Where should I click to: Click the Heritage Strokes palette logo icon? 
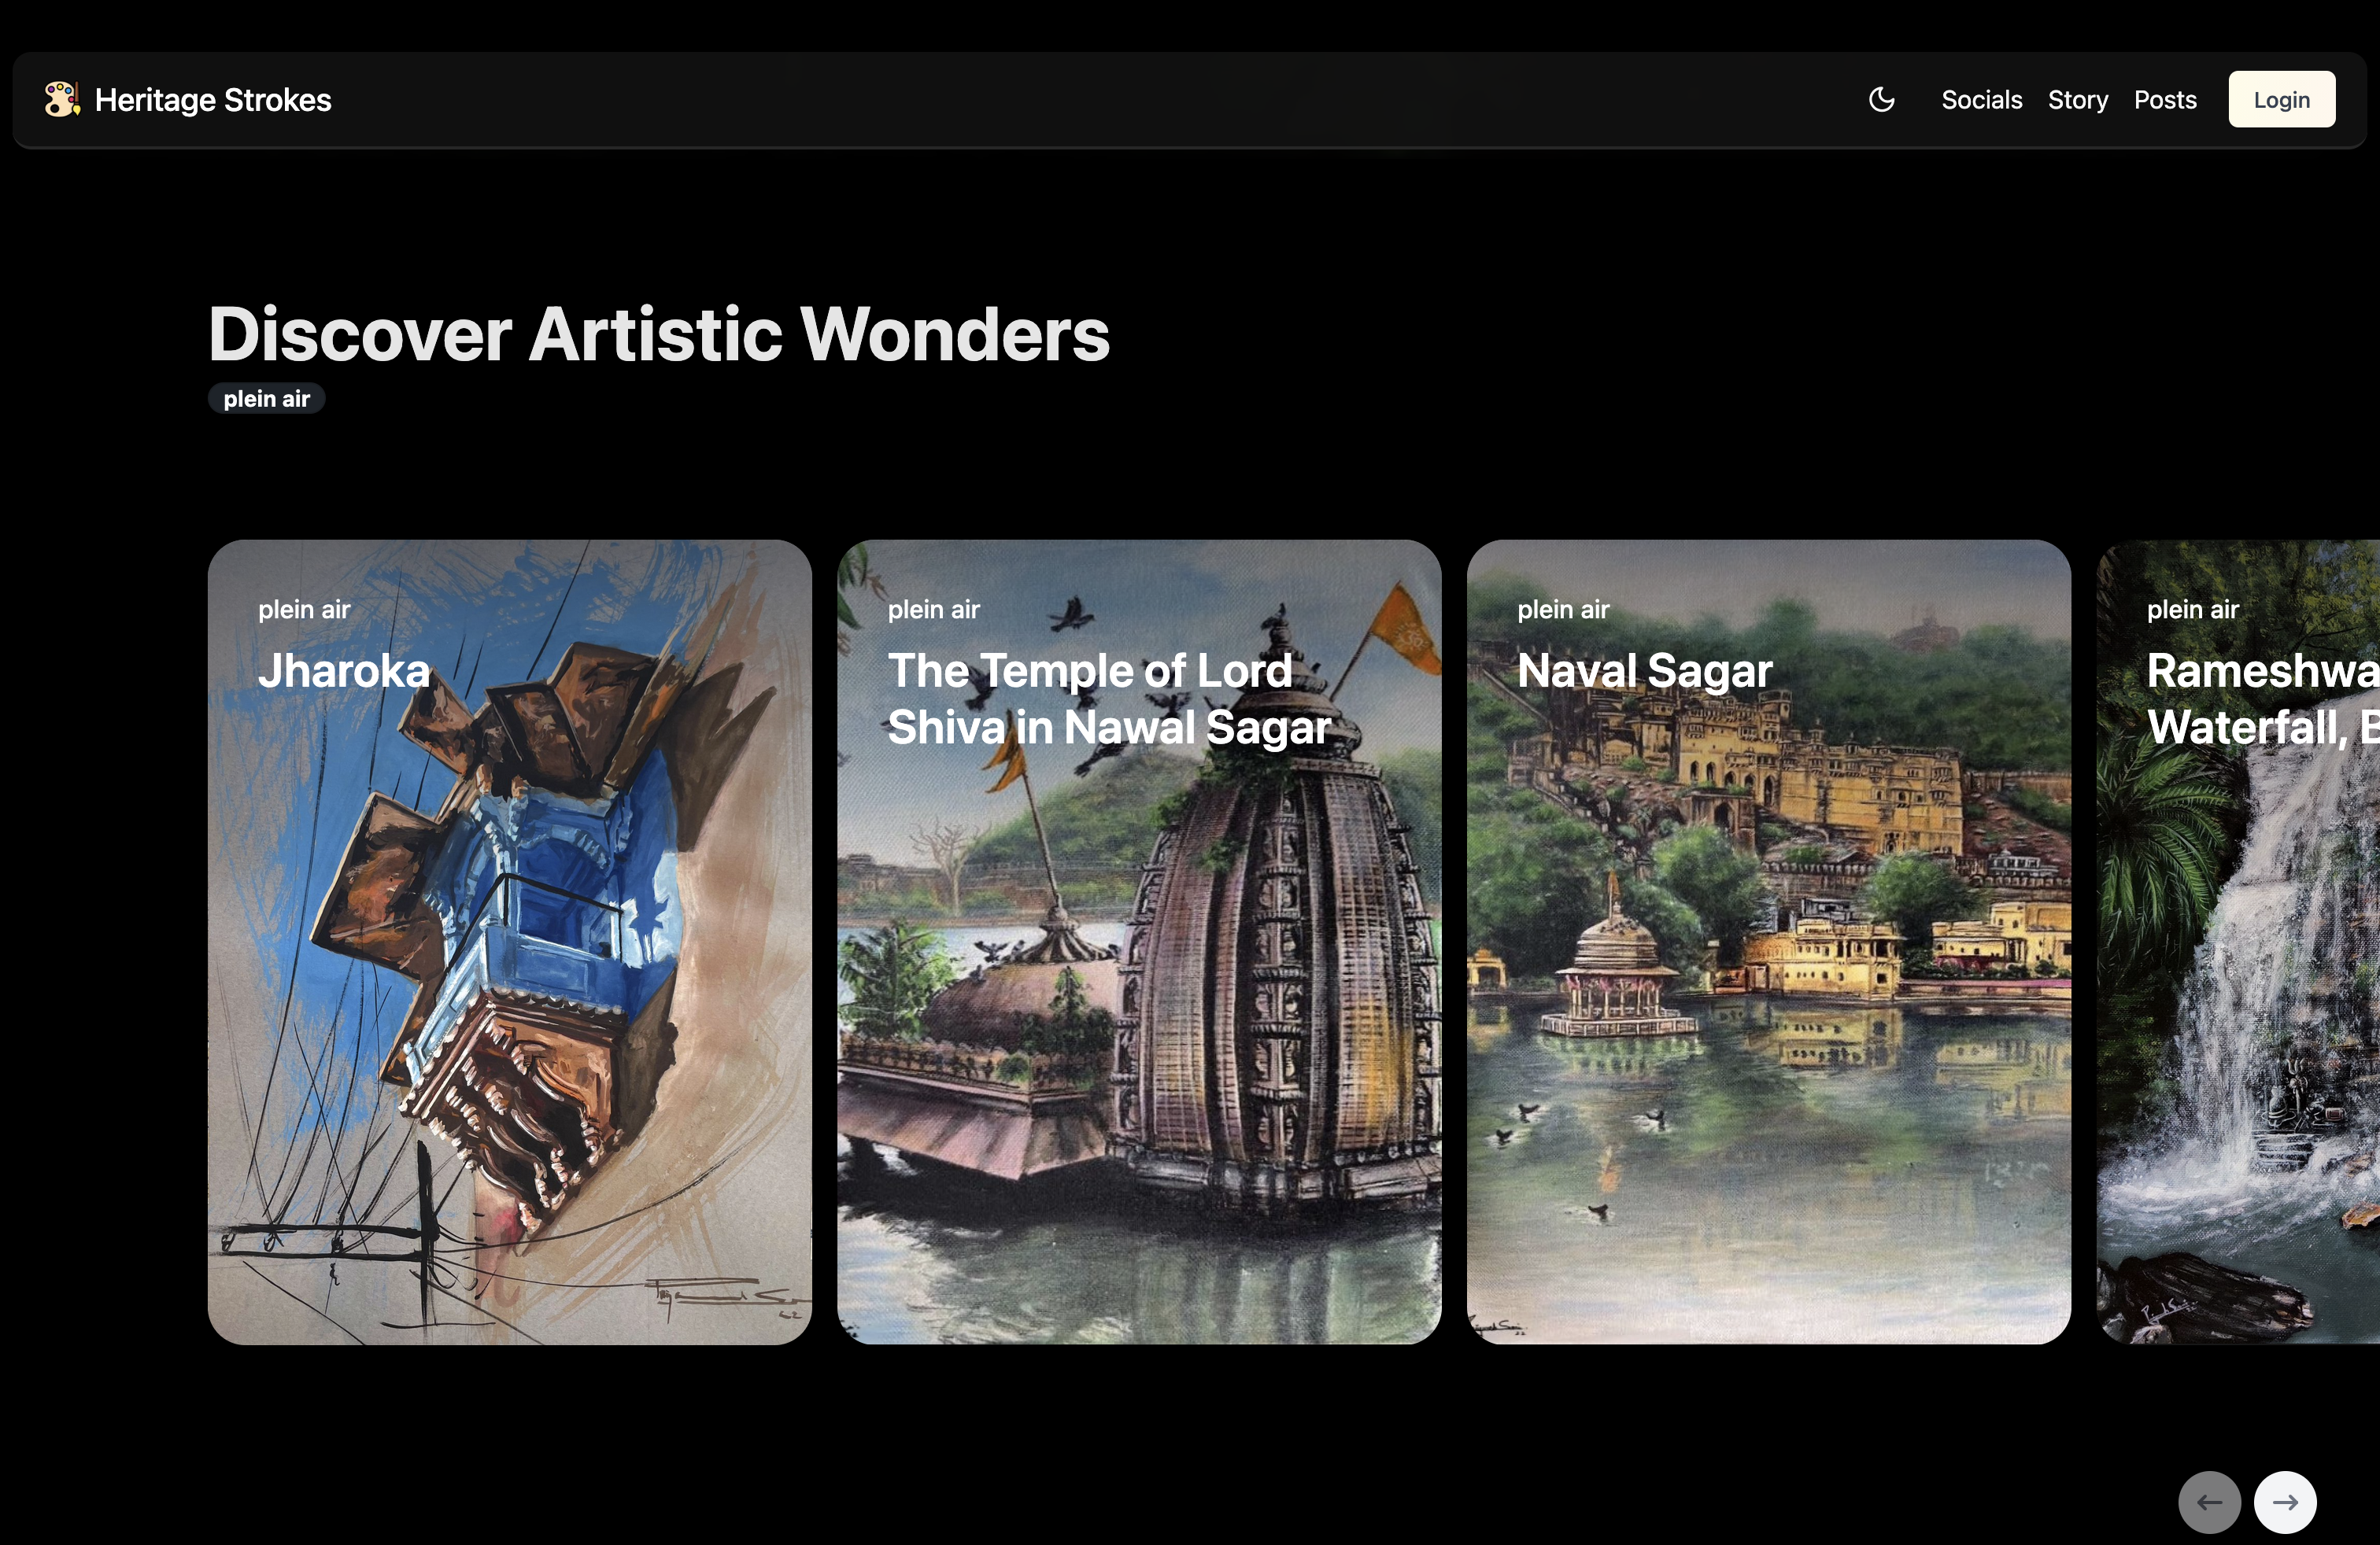(62, 100)
